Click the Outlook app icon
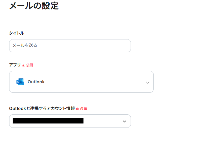The width and height of the screenshot is (203, 142). pyautogui.click(x=20, y=82)
